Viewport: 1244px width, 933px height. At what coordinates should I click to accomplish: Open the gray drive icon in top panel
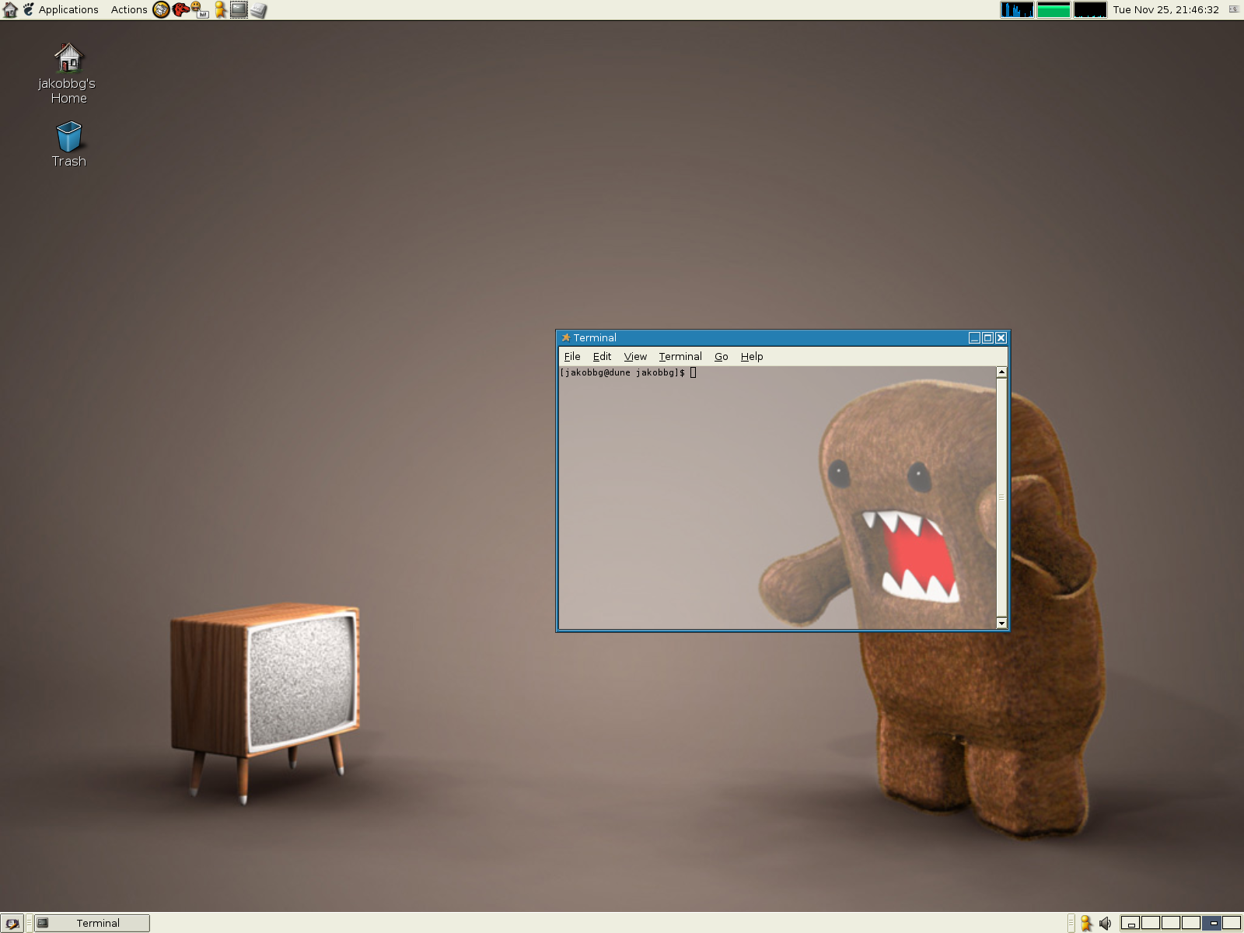(259, 10)
